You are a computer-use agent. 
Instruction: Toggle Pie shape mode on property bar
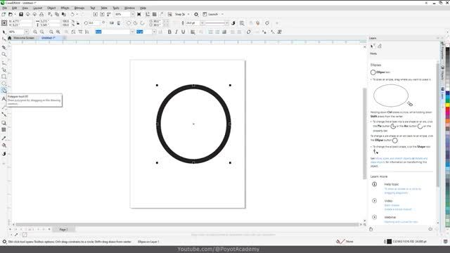pos(136,23)
